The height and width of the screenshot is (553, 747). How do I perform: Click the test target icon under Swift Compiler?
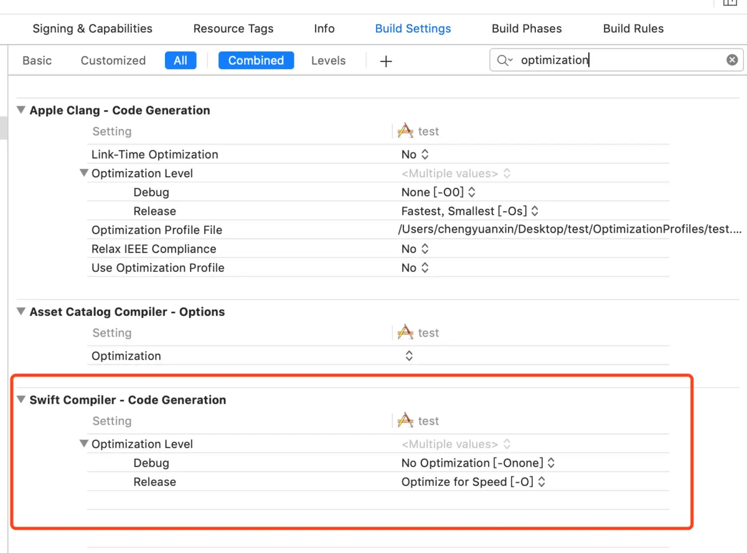405,421
